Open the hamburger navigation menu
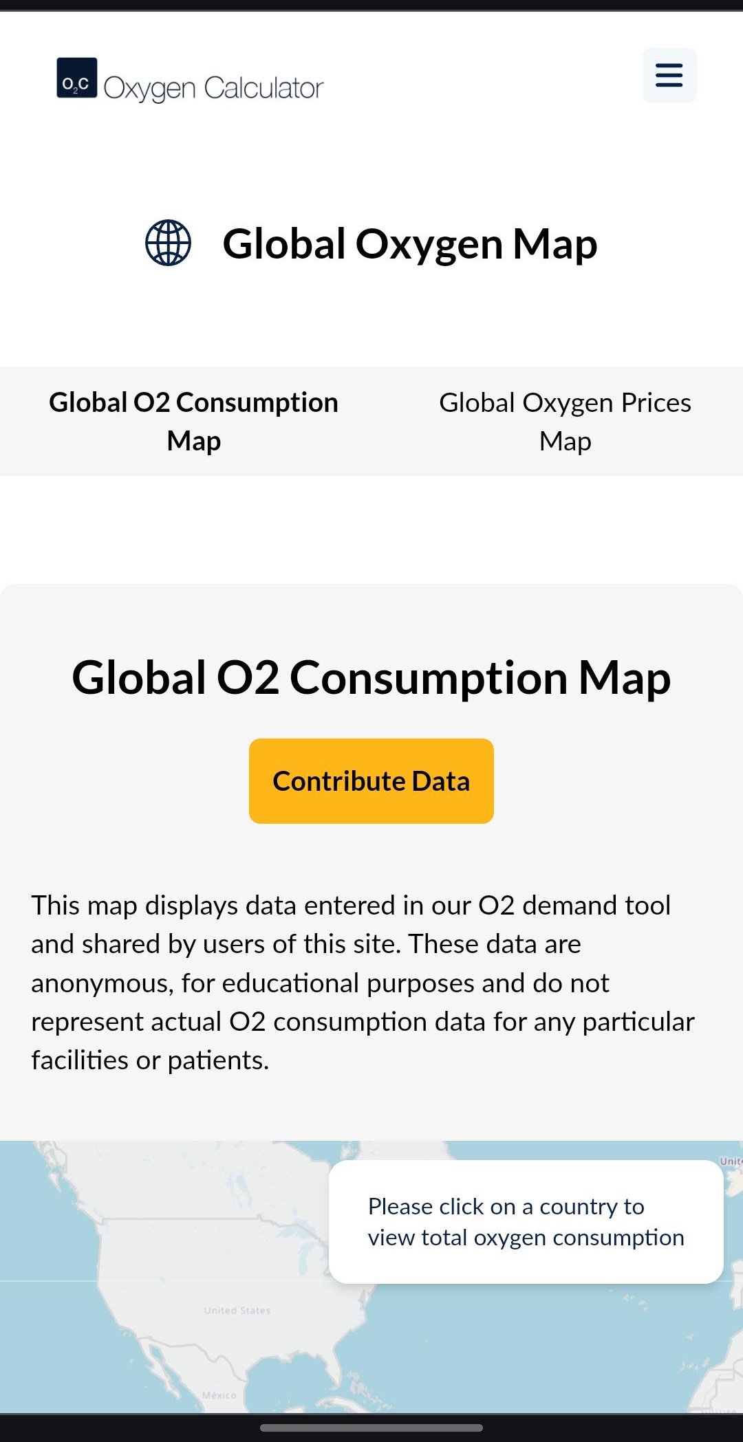 coord(668,74)
